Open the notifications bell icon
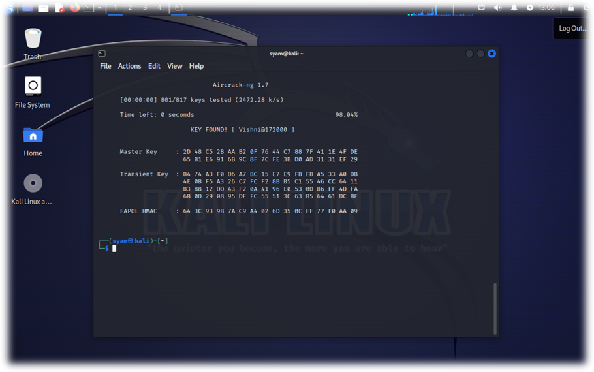This screenshot has height=372, width=594. click(514, 8)
